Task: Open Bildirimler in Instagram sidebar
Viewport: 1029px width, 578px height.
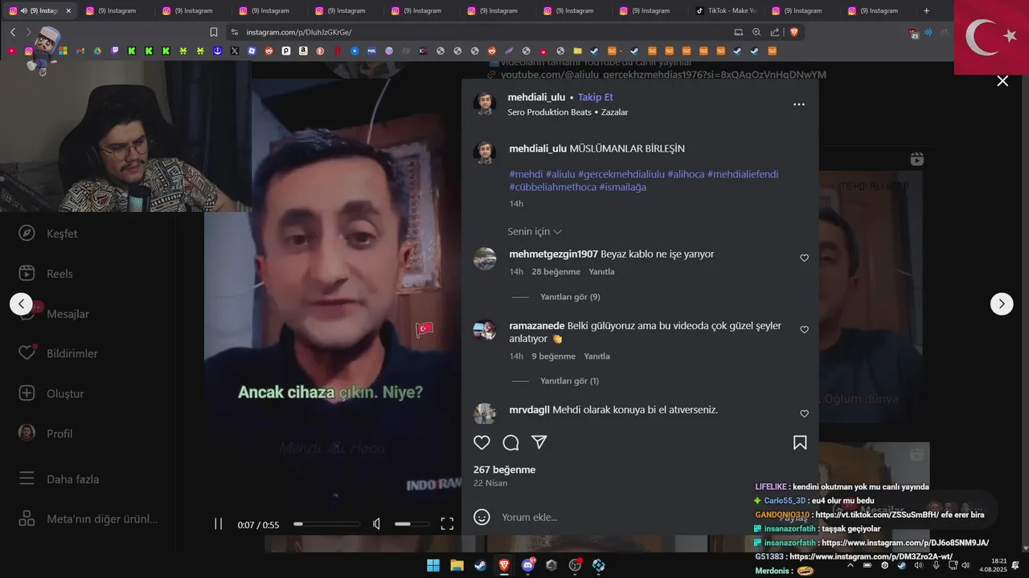Action: click(x=58, y=353)
